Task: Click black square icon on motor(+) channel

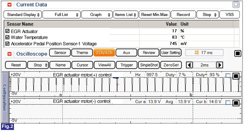Action: [236, 76]
